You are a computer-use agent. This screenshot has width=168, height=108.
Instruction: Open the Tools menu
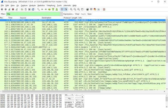pyautogui.click(x=59, y=5)
